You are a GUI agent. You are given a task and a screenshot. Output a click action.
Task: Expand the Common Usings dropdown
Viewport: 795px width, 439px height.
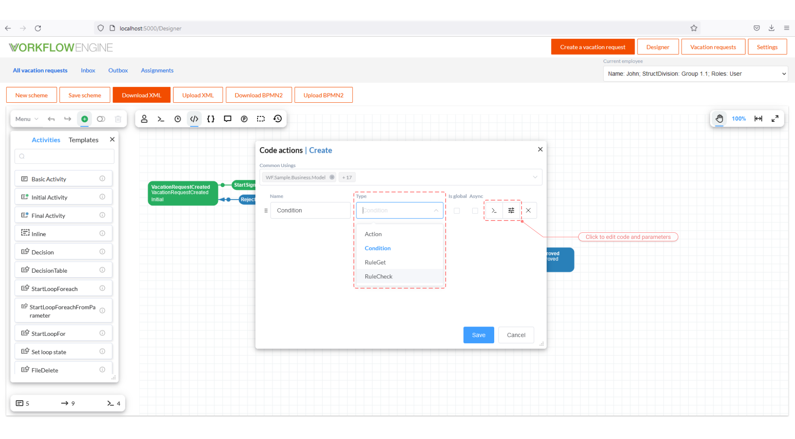click(x=535, y=177)
